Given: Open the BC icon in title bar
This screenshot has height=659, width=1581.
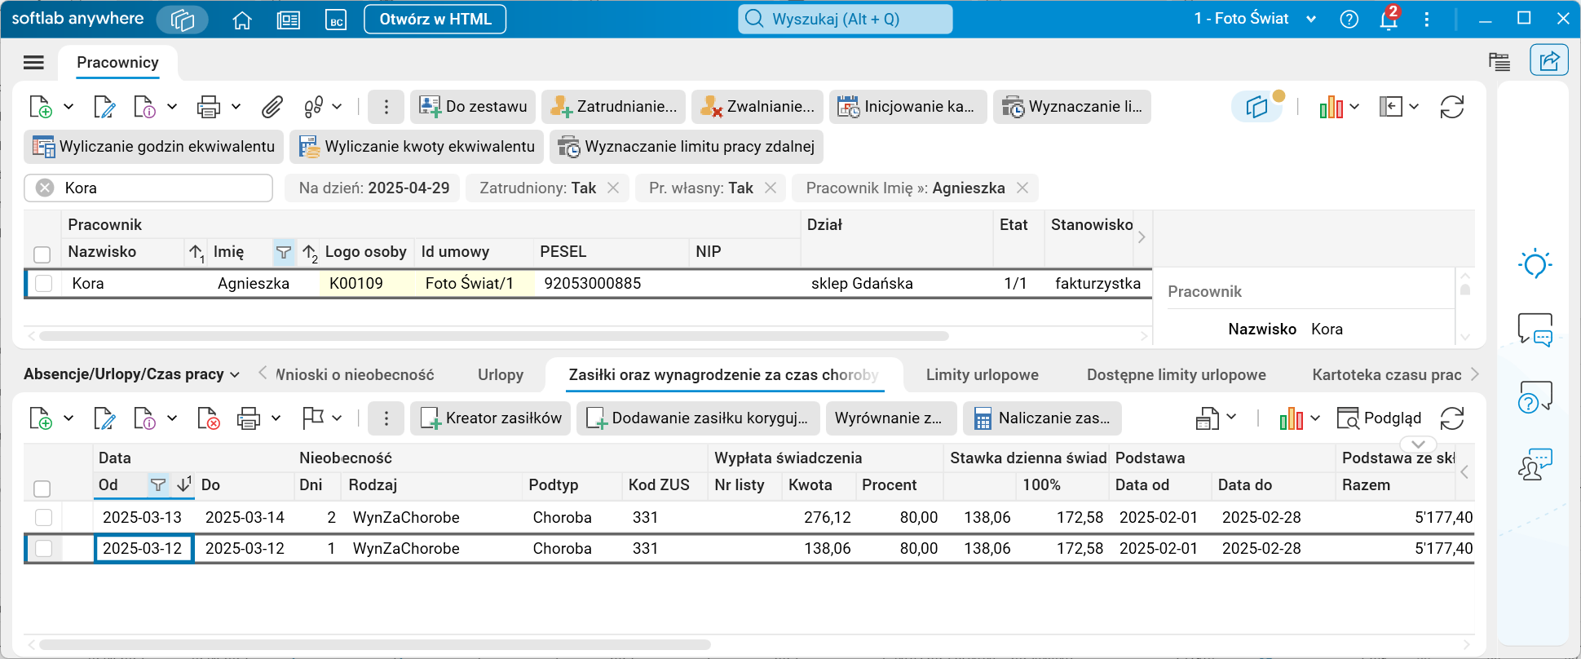Looking at the screenshot, I should click(336, 20).
